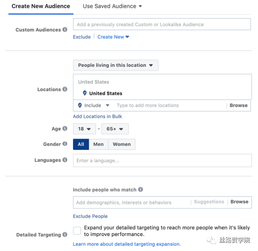Show the Locations info tooltip icon

click(x=65, y=89)
